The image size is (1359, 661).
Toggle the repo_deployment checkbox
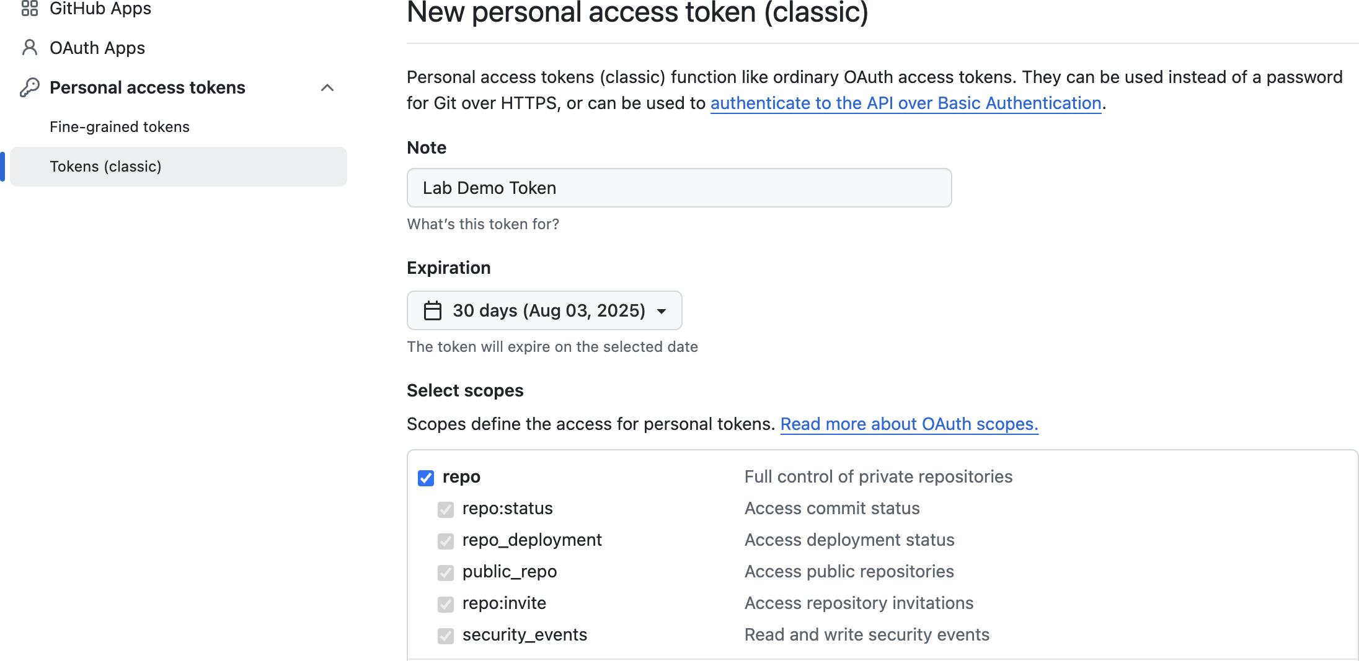[x=446, y=541]
